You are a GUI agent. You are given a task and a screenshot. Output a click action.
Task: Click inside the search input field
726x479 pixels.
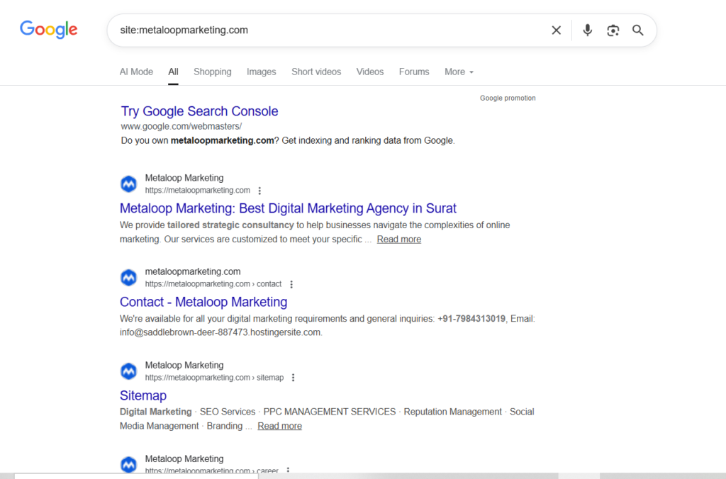pyautogui.click(x=319, y=30)
